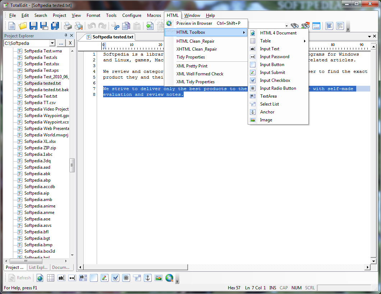The width and height of the screenshot is (381, 294).
Task: Insert Input Text from bottom toolbar
Action: pyautogui.click(x=61, y=278)
